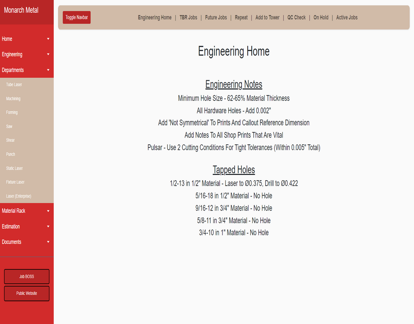
Task: Open the Material Rack dropdown
Action: pyautogui.click(x=26, y=211)
